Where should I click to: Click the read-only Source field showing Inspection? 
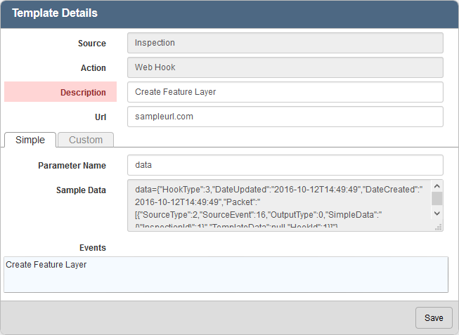285,43
